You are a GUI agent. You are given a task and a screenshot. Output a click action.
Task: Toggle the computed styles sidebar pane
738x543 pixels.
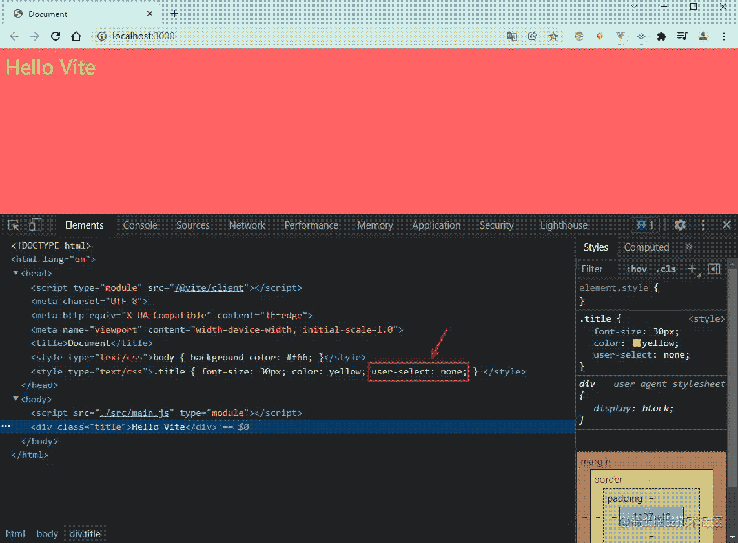[714, 269]
